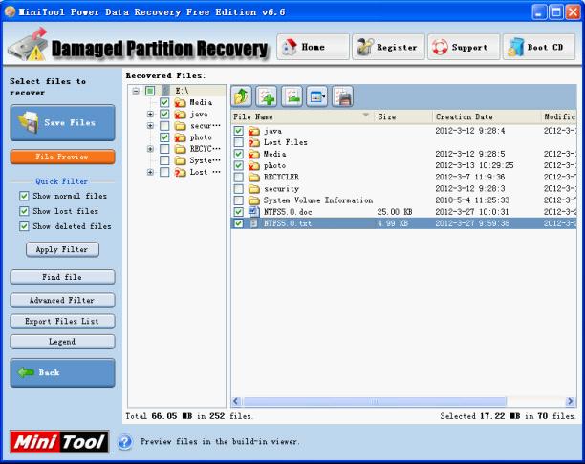Image resolution: width=585 pixels, height=464 pixels.
Task: Click the Lost folder icon in the tree
Action: point(181,172)
